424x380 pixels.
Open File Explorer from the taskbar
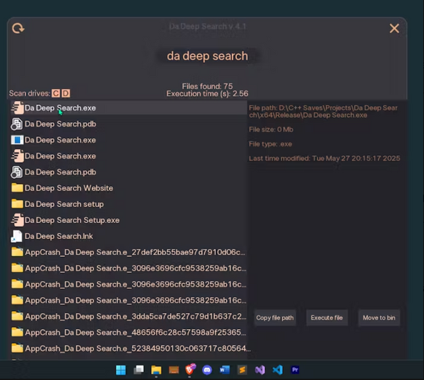pyautogui.click(x=156, y=370)
